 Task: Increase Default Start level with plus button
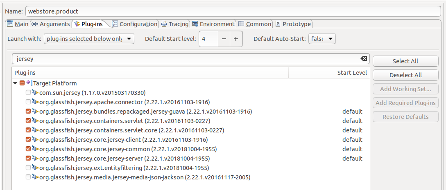pos(236,39)
